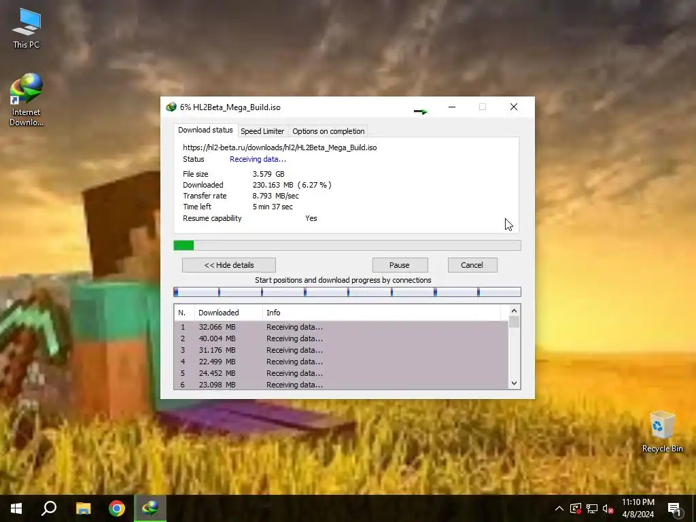Select the Recycle Bin desktop icon
Screen dimensions: 696x522
662,432
